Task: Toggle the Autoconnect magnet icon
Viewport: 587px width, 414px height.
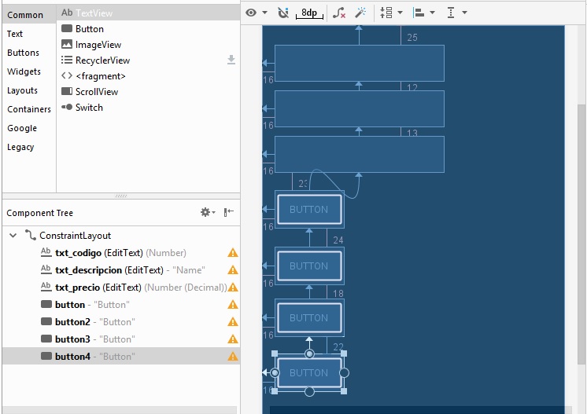Action: (x=283, y=13)
